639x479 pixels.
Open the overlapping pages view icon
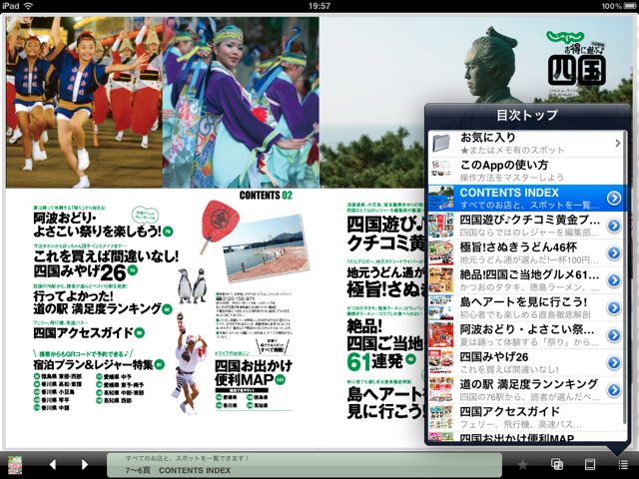click(x=557, y=464)
